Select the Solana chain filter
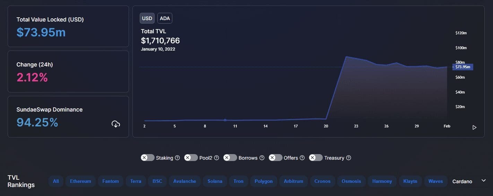 click(215, 181)
